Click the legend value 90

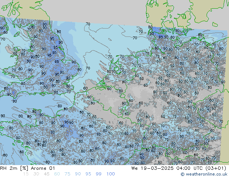[x=78, y=174]
